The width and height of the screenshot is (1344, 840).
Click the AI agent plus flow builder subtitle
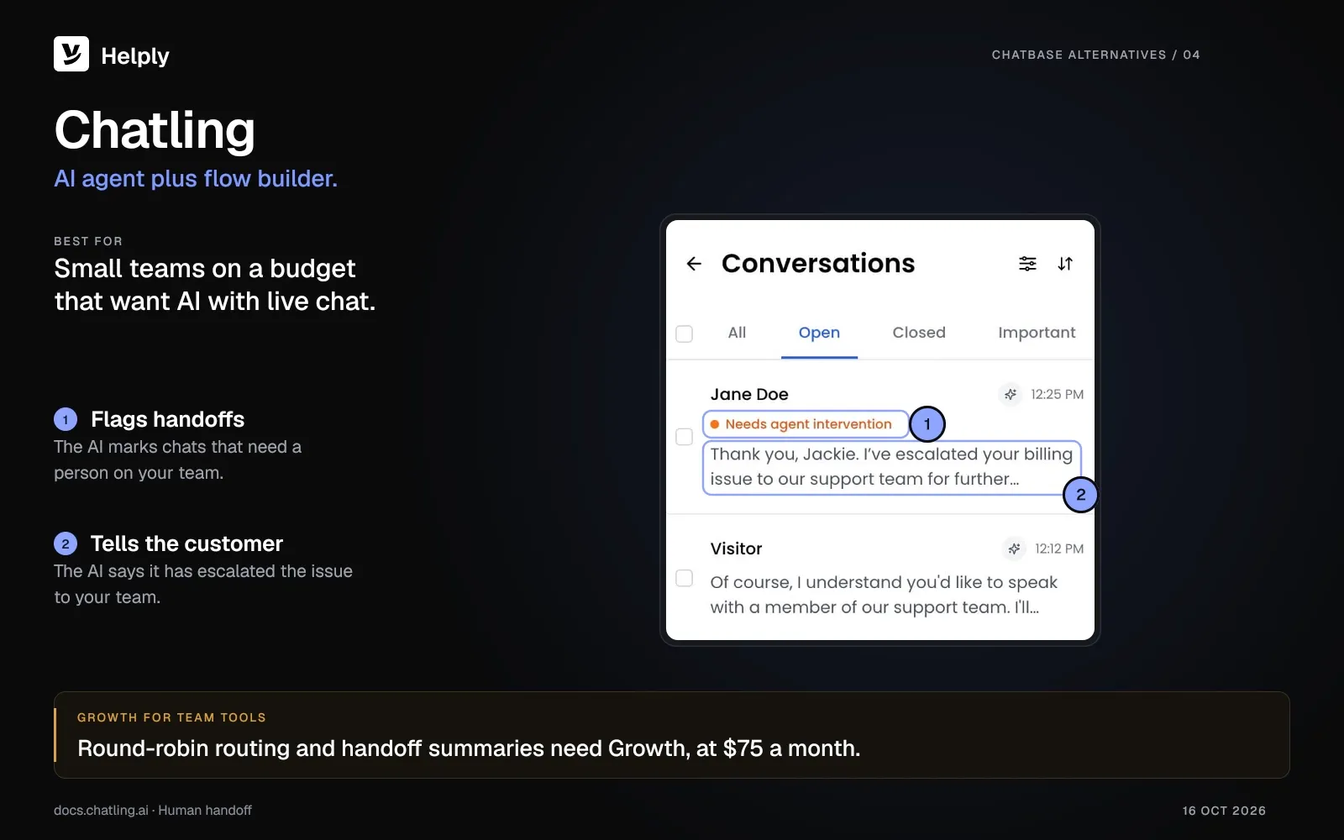click(196, 179)
